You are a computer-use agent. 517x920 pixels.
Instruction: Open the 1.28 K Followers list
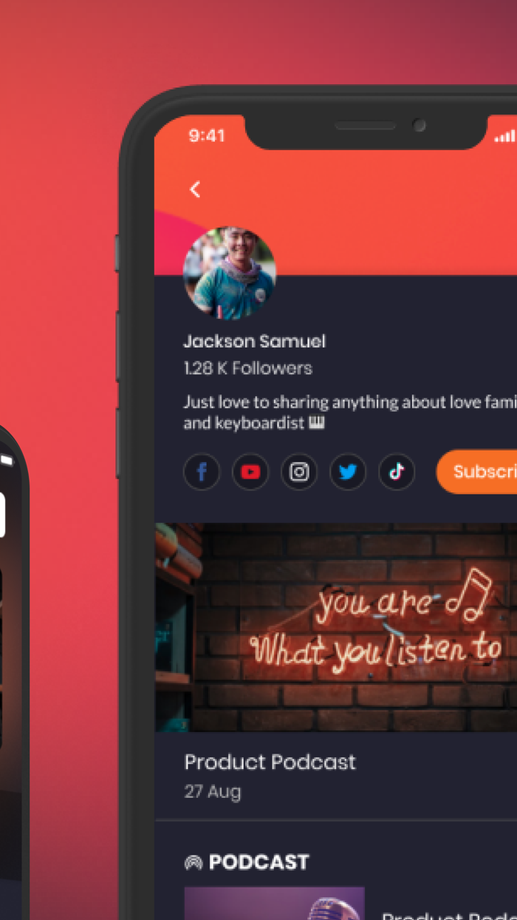click(x=248, y=368)
